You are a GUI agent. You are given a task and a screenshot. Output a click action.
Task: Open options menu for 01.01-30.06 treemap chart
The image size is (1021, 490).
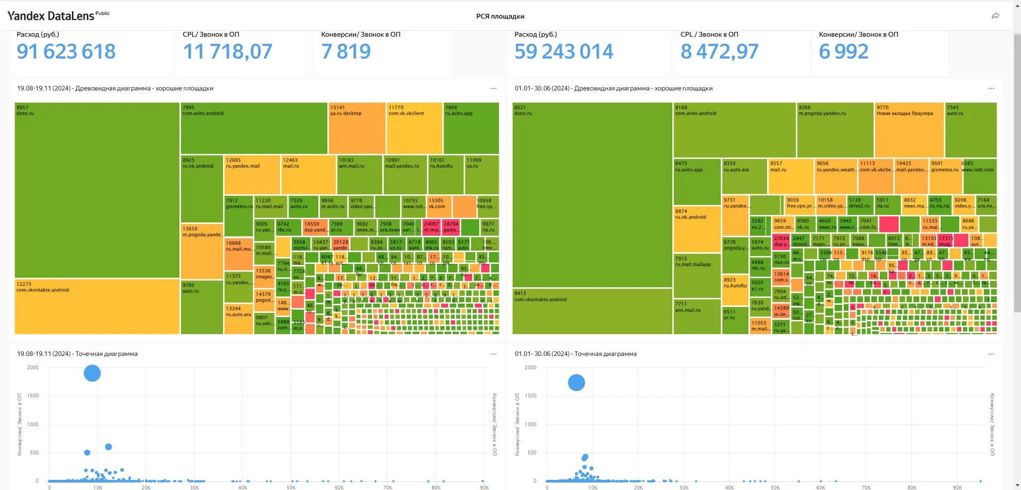pyautogui.click(x=991, y=88)
